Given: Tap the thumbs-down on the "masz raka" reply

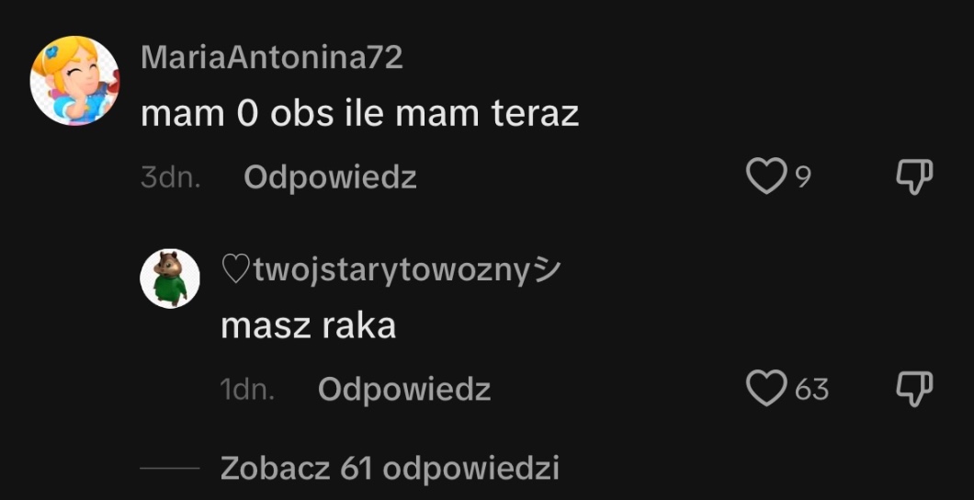Looking at the screenshot, I should pos(914,389).
